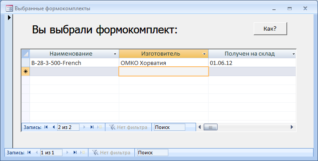Click the main form Поиск search box
Viewport: 318px width, 161px height.
[x=152, y=153]
